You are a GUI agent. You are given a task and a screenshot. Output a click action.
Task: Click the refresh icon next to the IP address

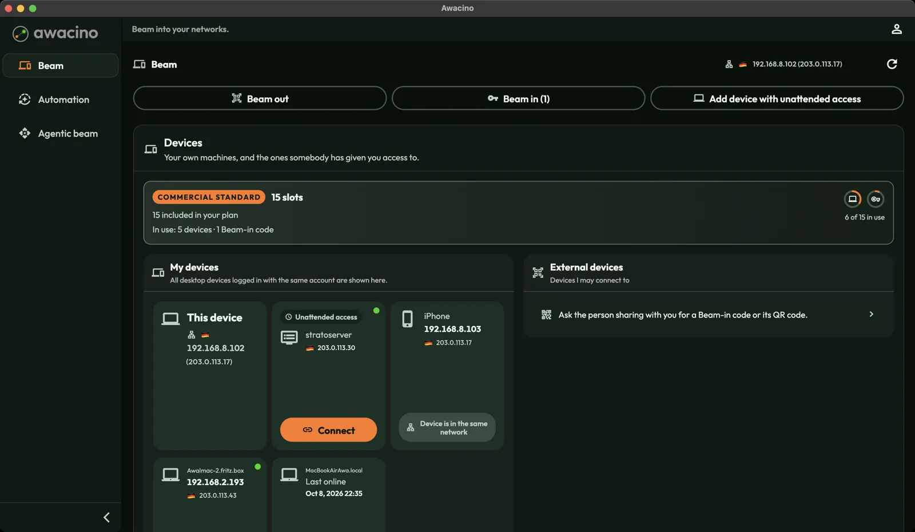[892, 64]
